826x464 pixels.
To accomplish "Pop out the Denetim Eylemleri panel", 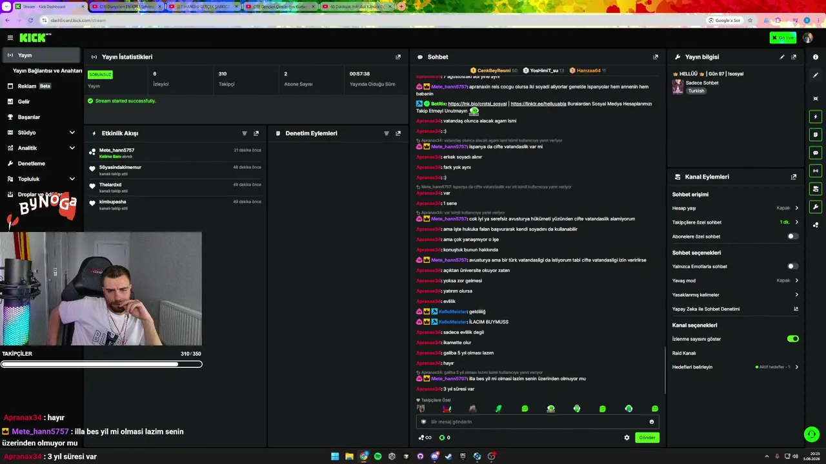I will [398, 133].
